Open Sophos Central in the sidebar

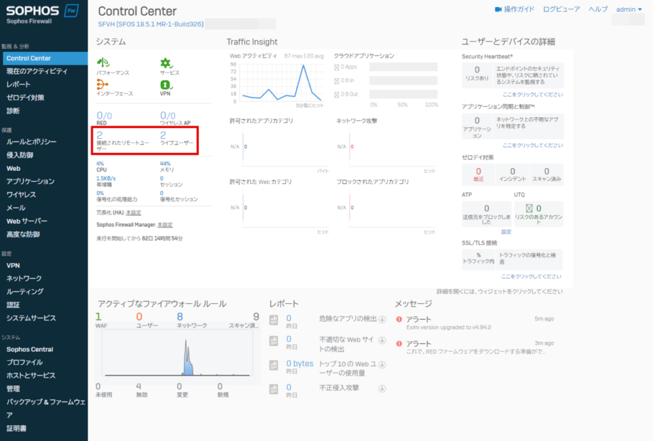click(29, 349)
